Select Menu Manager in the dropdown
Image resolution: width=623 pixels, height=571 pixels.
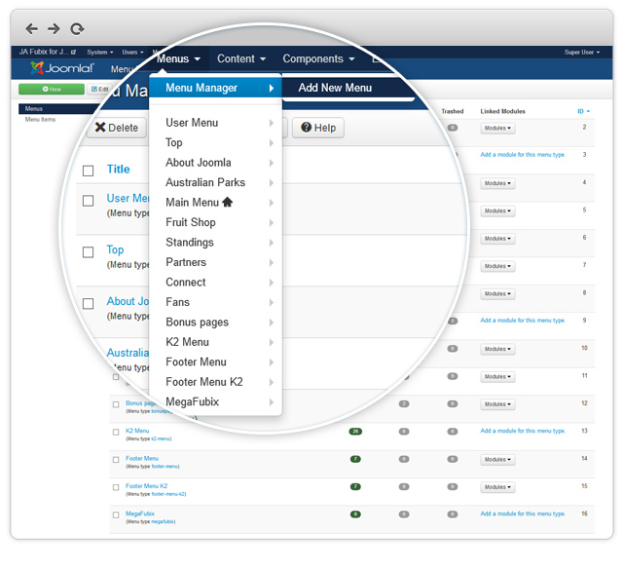[x=215, y=88]
